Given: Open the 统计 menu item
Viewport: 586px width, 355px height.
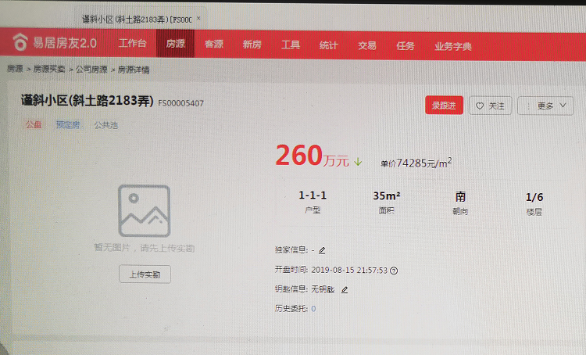Looking at the screenshot, I should click(x=328, y=45).
